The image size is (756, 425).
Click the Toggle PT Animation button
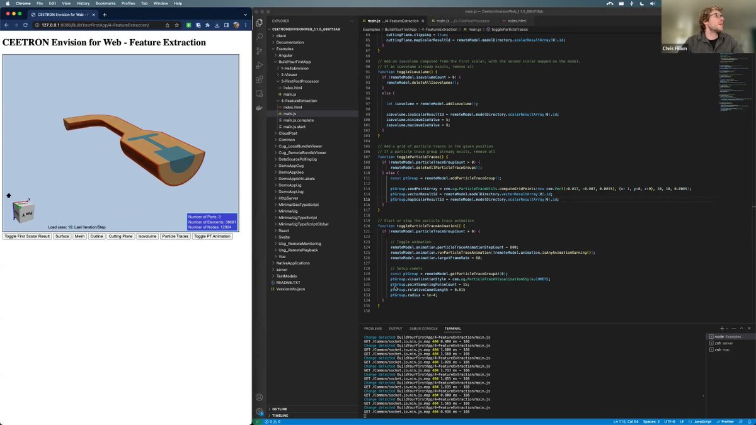click(212, 236)
